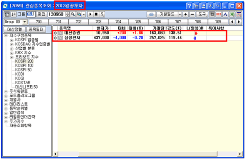Click the 삼성전자 stock name
246x160 pixels.
[x=72, y=38]
